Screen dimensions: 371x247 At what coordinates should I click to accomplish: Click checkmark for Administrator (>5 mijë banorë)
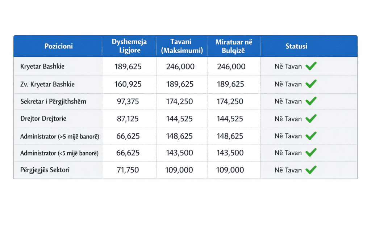click(x=311, y=136)
